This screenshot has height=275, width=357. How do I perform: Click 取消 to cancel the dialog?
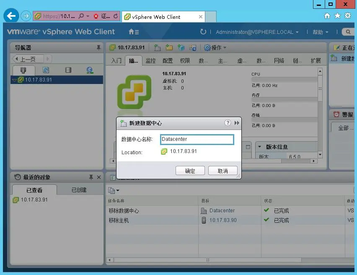click(x=222, y=171)
